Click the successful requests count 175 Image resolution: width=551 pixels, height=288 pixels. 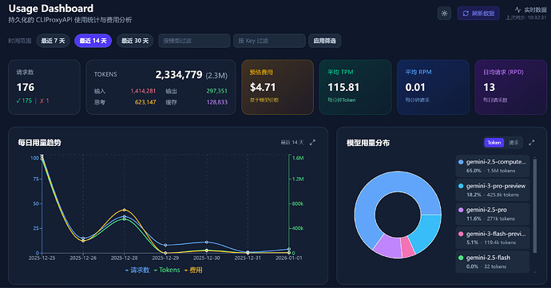coord(24,101)
